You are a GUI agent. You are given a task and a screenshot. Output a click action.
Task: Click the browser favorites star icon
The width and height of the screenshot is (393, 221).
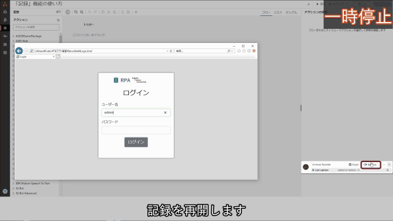click(x=244, y=51)
